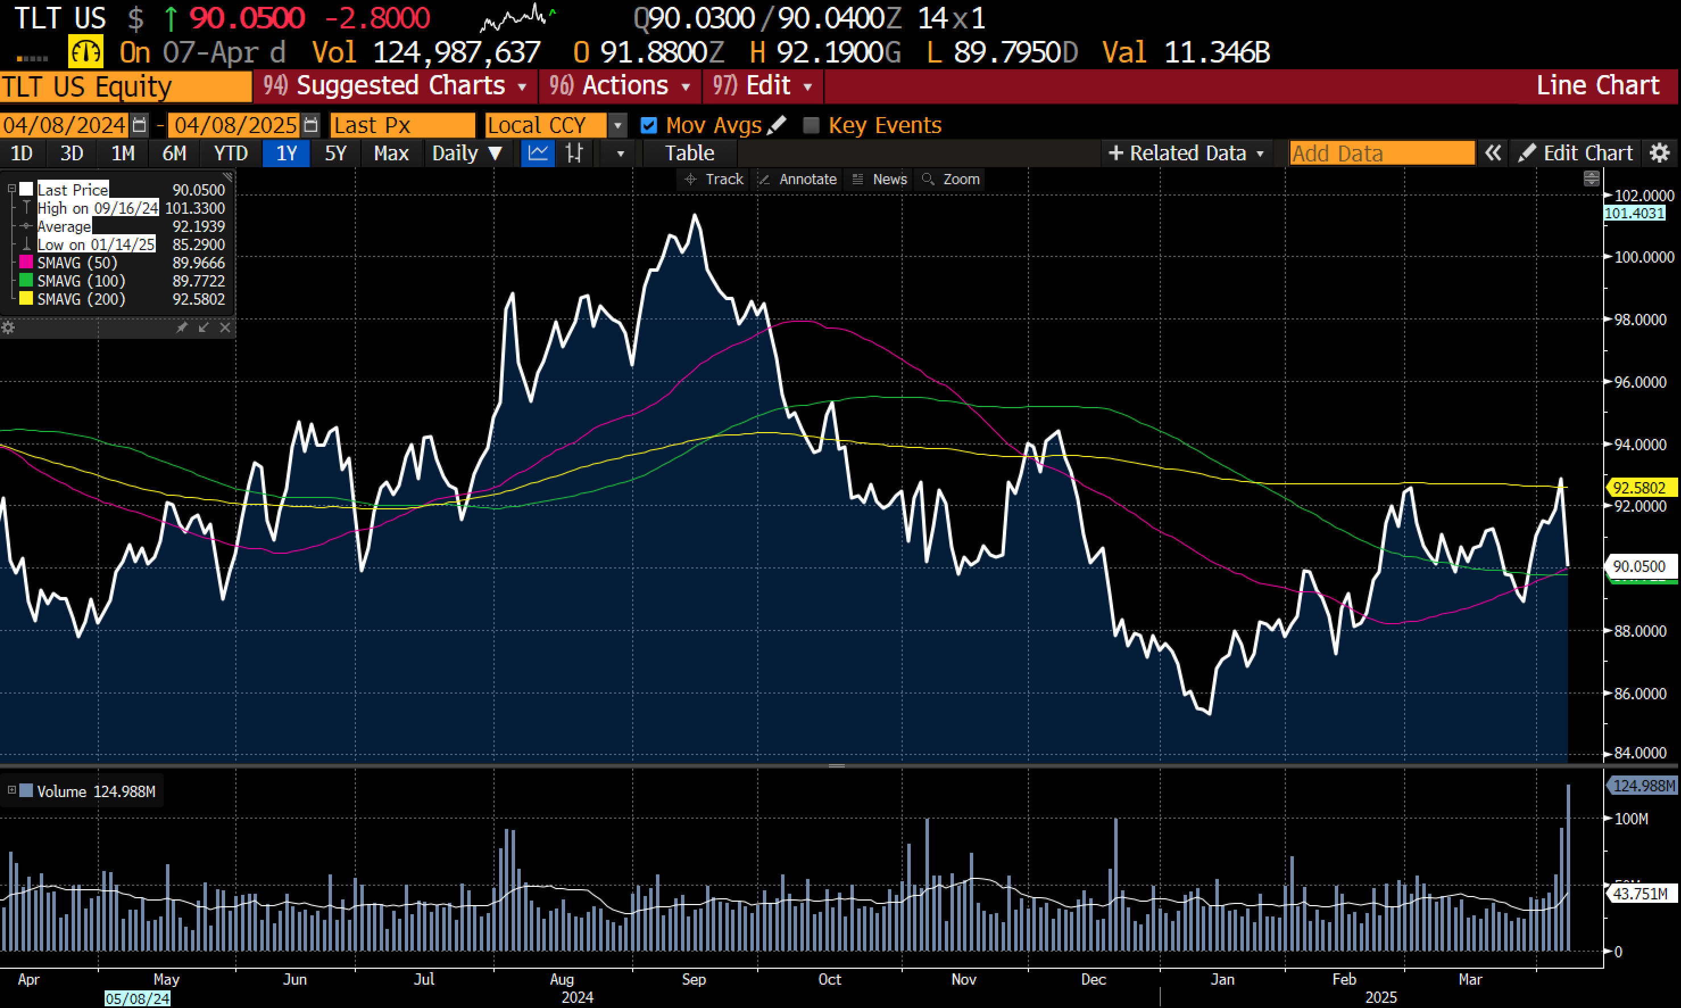Select the line chart type icon

pos(537,153)
